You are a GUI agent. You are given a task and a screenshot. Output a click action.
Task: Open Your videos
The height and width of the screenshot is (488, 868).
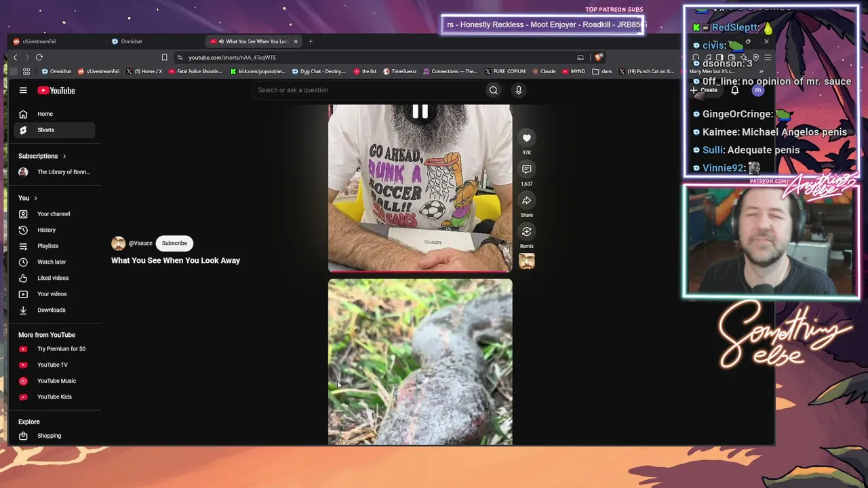pos(54,294)
